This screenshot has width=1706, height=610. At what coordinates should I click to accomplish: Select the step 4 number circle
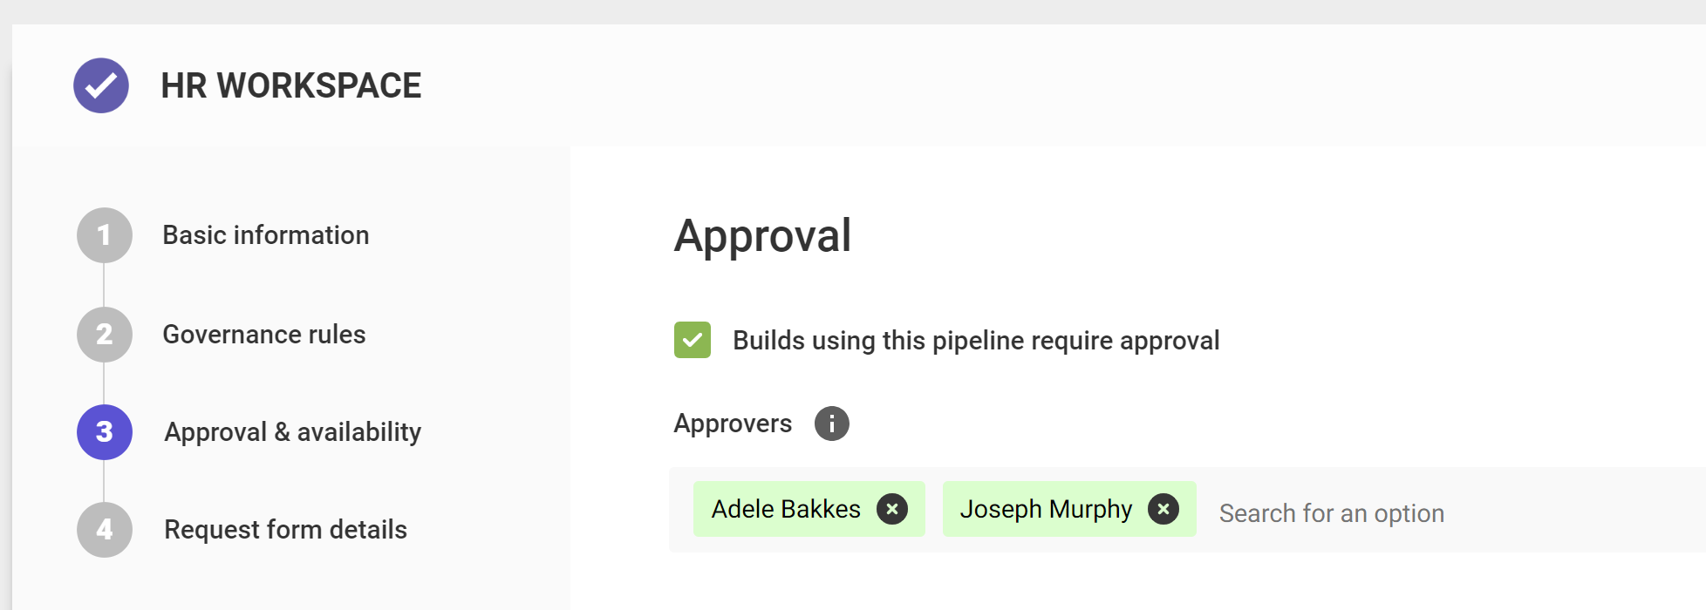[x=105, y=530]
